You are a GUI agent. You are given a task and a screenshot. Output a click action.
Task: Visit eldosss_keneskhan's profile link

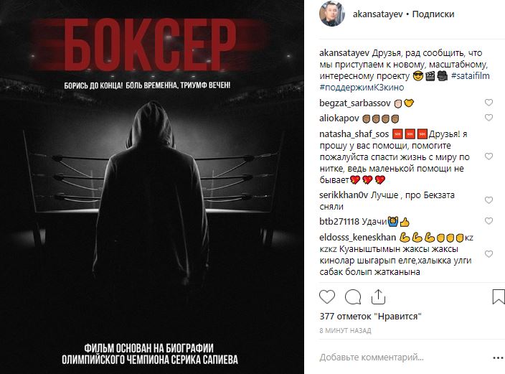(357, 238)
